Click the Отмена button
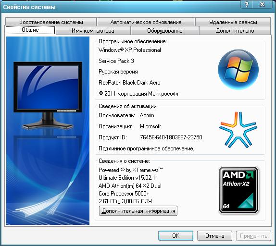 point(214,235)
